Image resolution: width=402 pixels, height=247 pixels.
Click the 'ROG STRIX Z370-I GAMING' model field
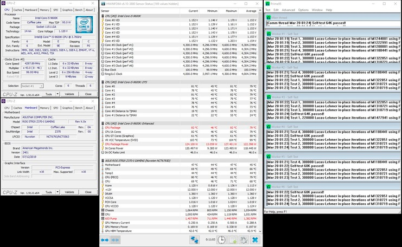(x=44, y=121)
